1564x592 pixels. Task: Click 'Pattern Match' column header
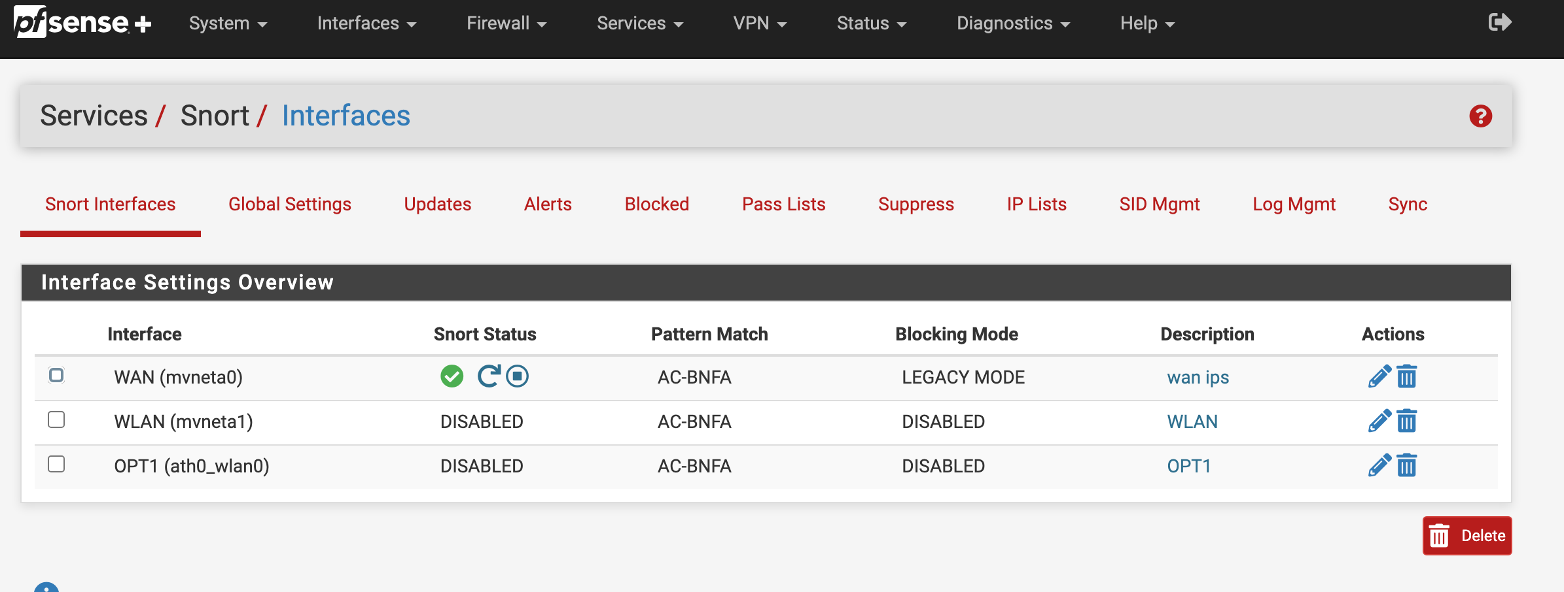709,334
